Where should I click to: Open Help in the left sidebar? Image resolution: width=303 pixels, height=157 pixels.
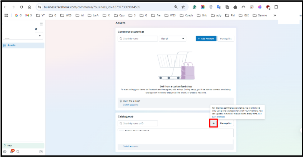[10, 145]
